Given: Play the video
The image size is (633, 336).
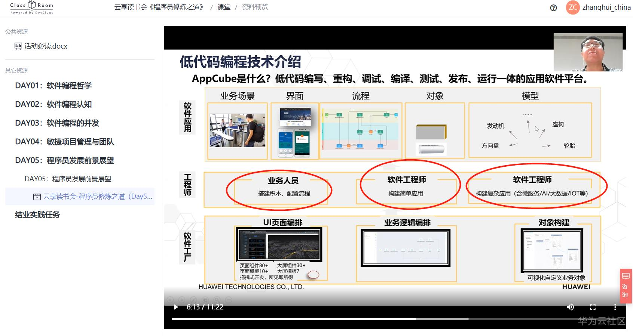Looking at the screenshot, I should pyautogui.click(x=176, y=307).
